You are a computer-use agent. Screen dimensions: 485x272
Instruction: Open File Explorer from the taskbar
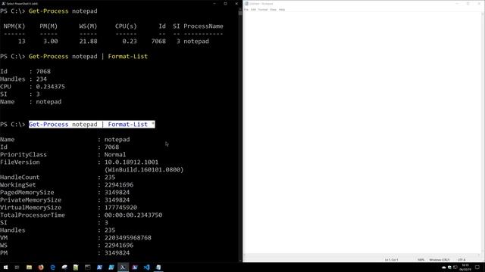[x=29, y=267]
